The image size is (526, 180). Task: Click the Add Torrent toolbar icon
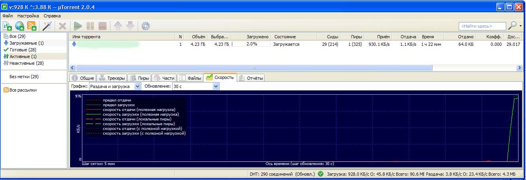pyautogui.click(x=7, y=26)
